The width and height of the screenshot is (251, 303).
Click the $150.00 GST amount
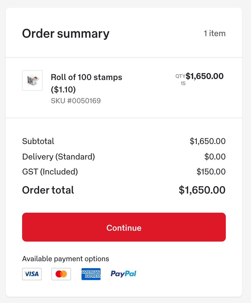(x=211, y=172)
